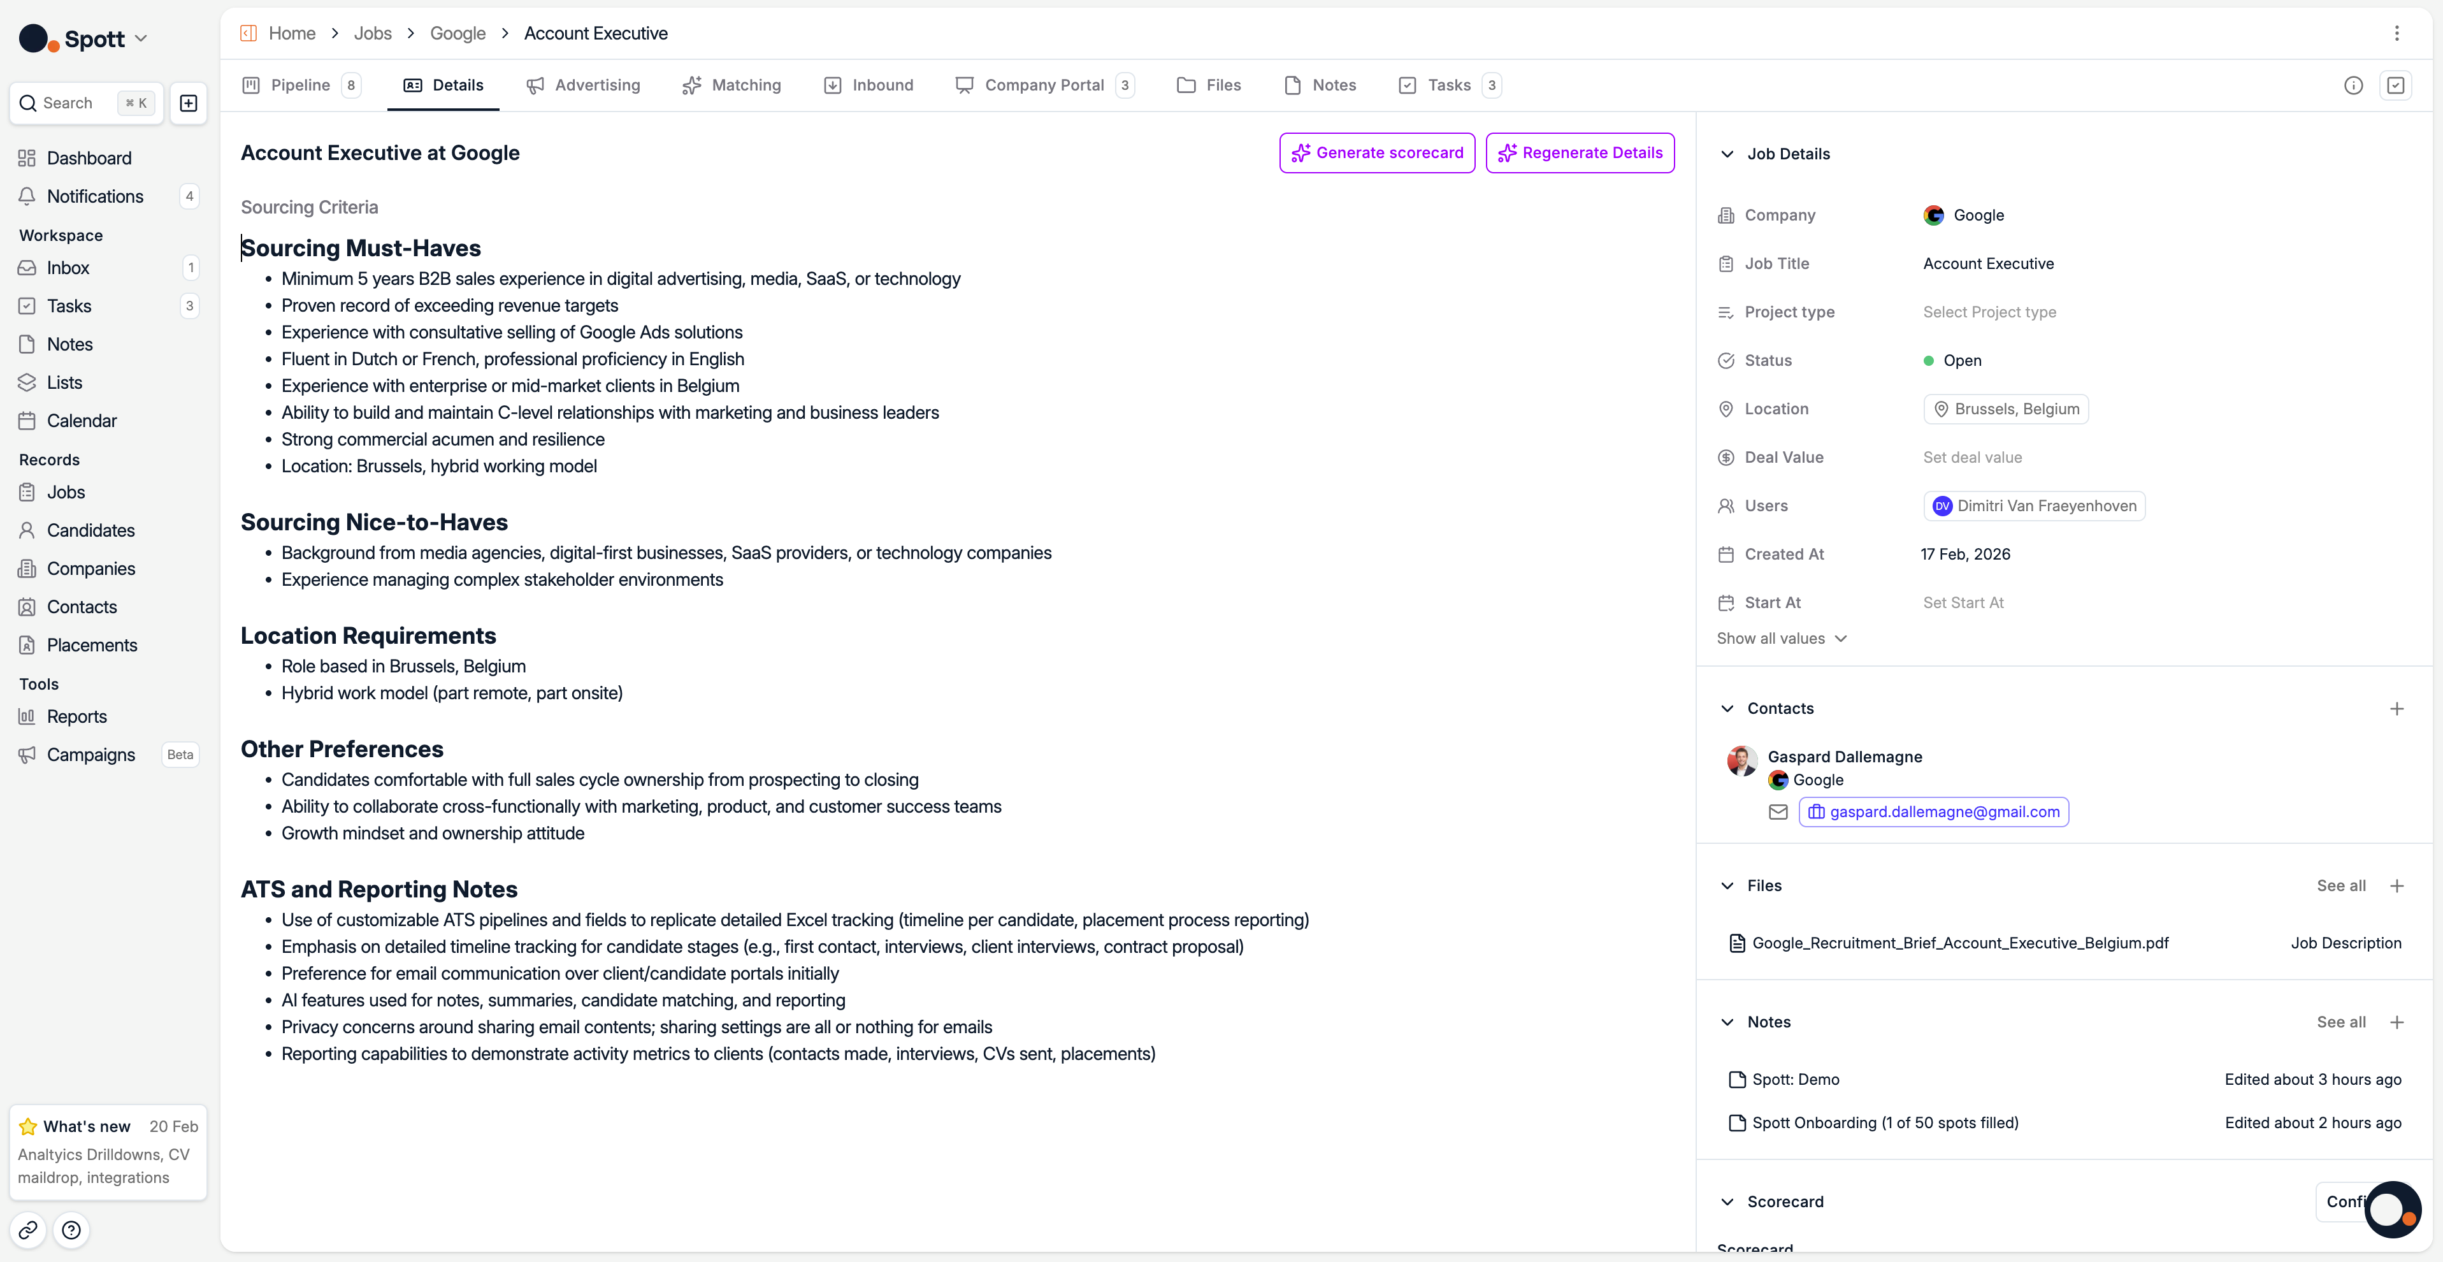Collapse the Job Details section
The height and width of the screenshot is (1262, 2443).
tap(1727, 154)
